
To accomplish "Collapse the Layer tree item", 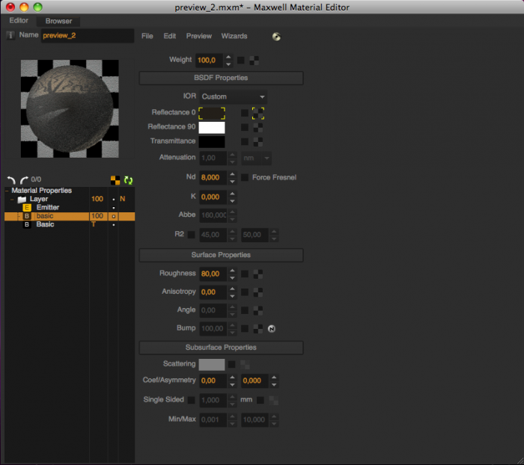I will pyautogui.click(x=12, y=200).
